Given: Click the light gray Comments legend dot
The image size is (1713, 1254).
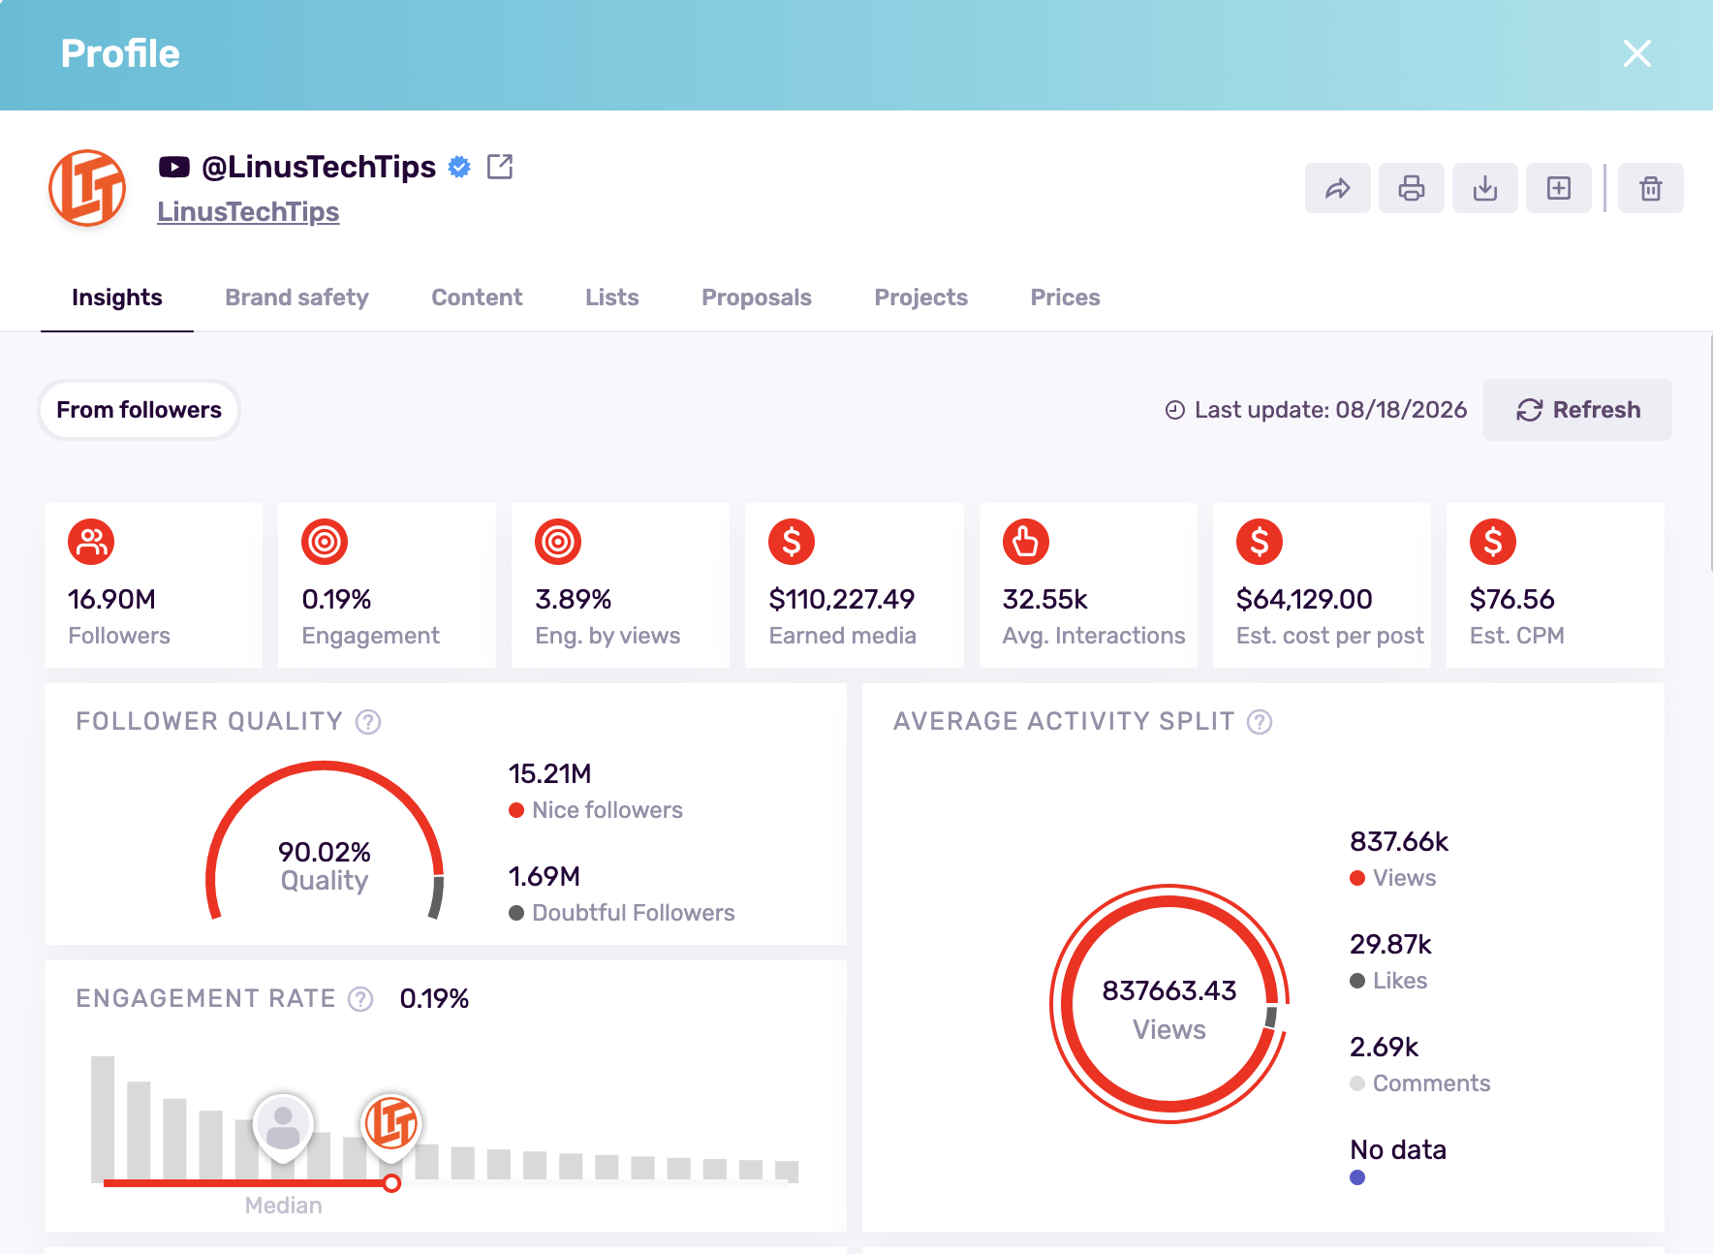Looking at the screenshot, I should click(x=1357, y=1083).
